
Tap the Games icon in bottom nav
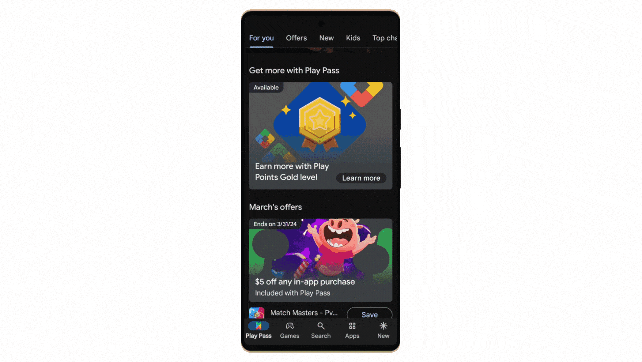[289, 330]
